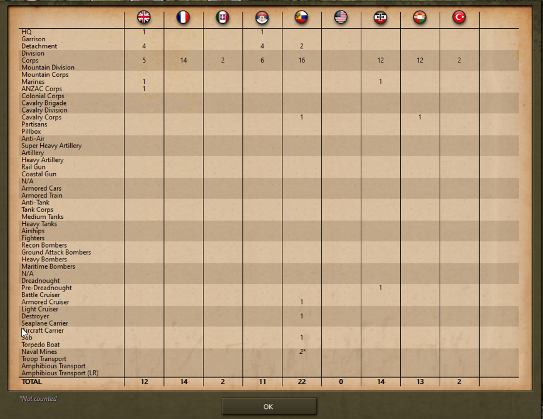Click the United Kingdom flag icon
The image size is (543, 419).
click(x=143, y=17)
